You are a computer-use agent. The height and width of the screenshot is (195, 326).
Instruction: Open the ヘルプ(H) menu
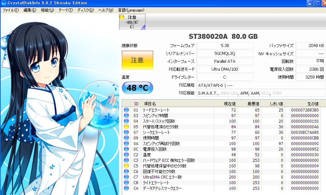106,10
